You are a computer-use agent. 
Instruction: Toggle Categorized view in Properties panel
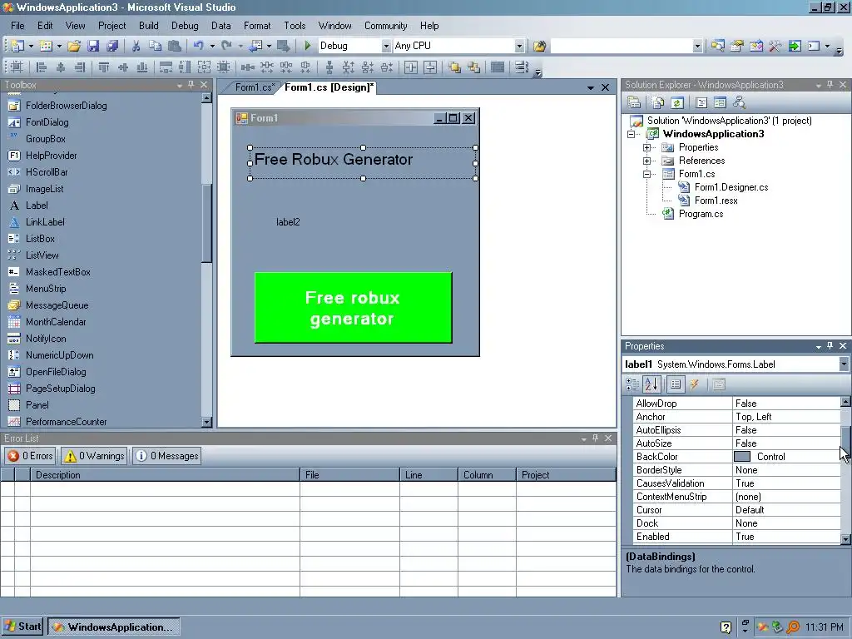point(632,384)
